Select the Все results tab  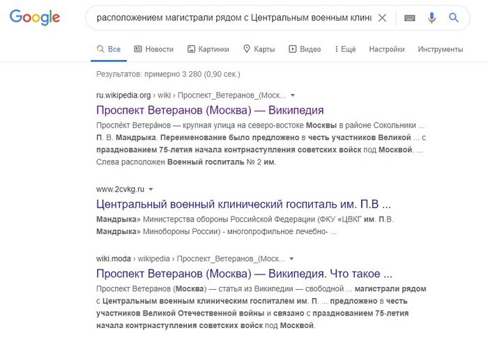click(109, 49)
